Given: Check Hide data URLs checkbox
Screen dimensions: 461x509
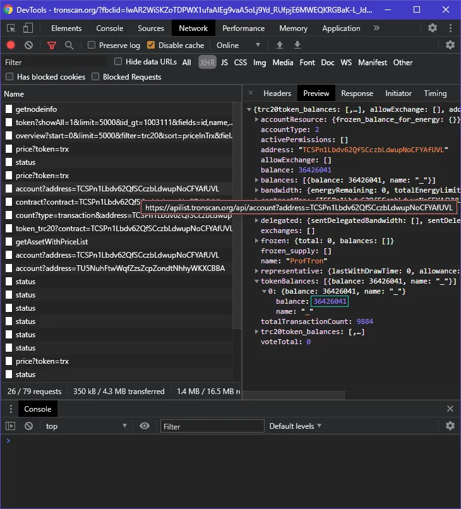Looking at the screenshot, I should (x=118, y=61).
